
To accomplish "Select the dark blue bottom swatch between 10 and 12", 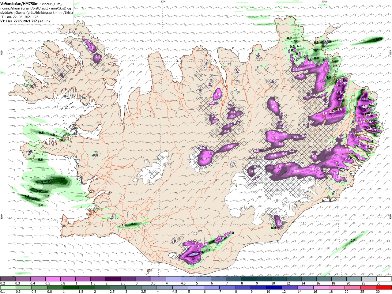I will tap(274, 288).
